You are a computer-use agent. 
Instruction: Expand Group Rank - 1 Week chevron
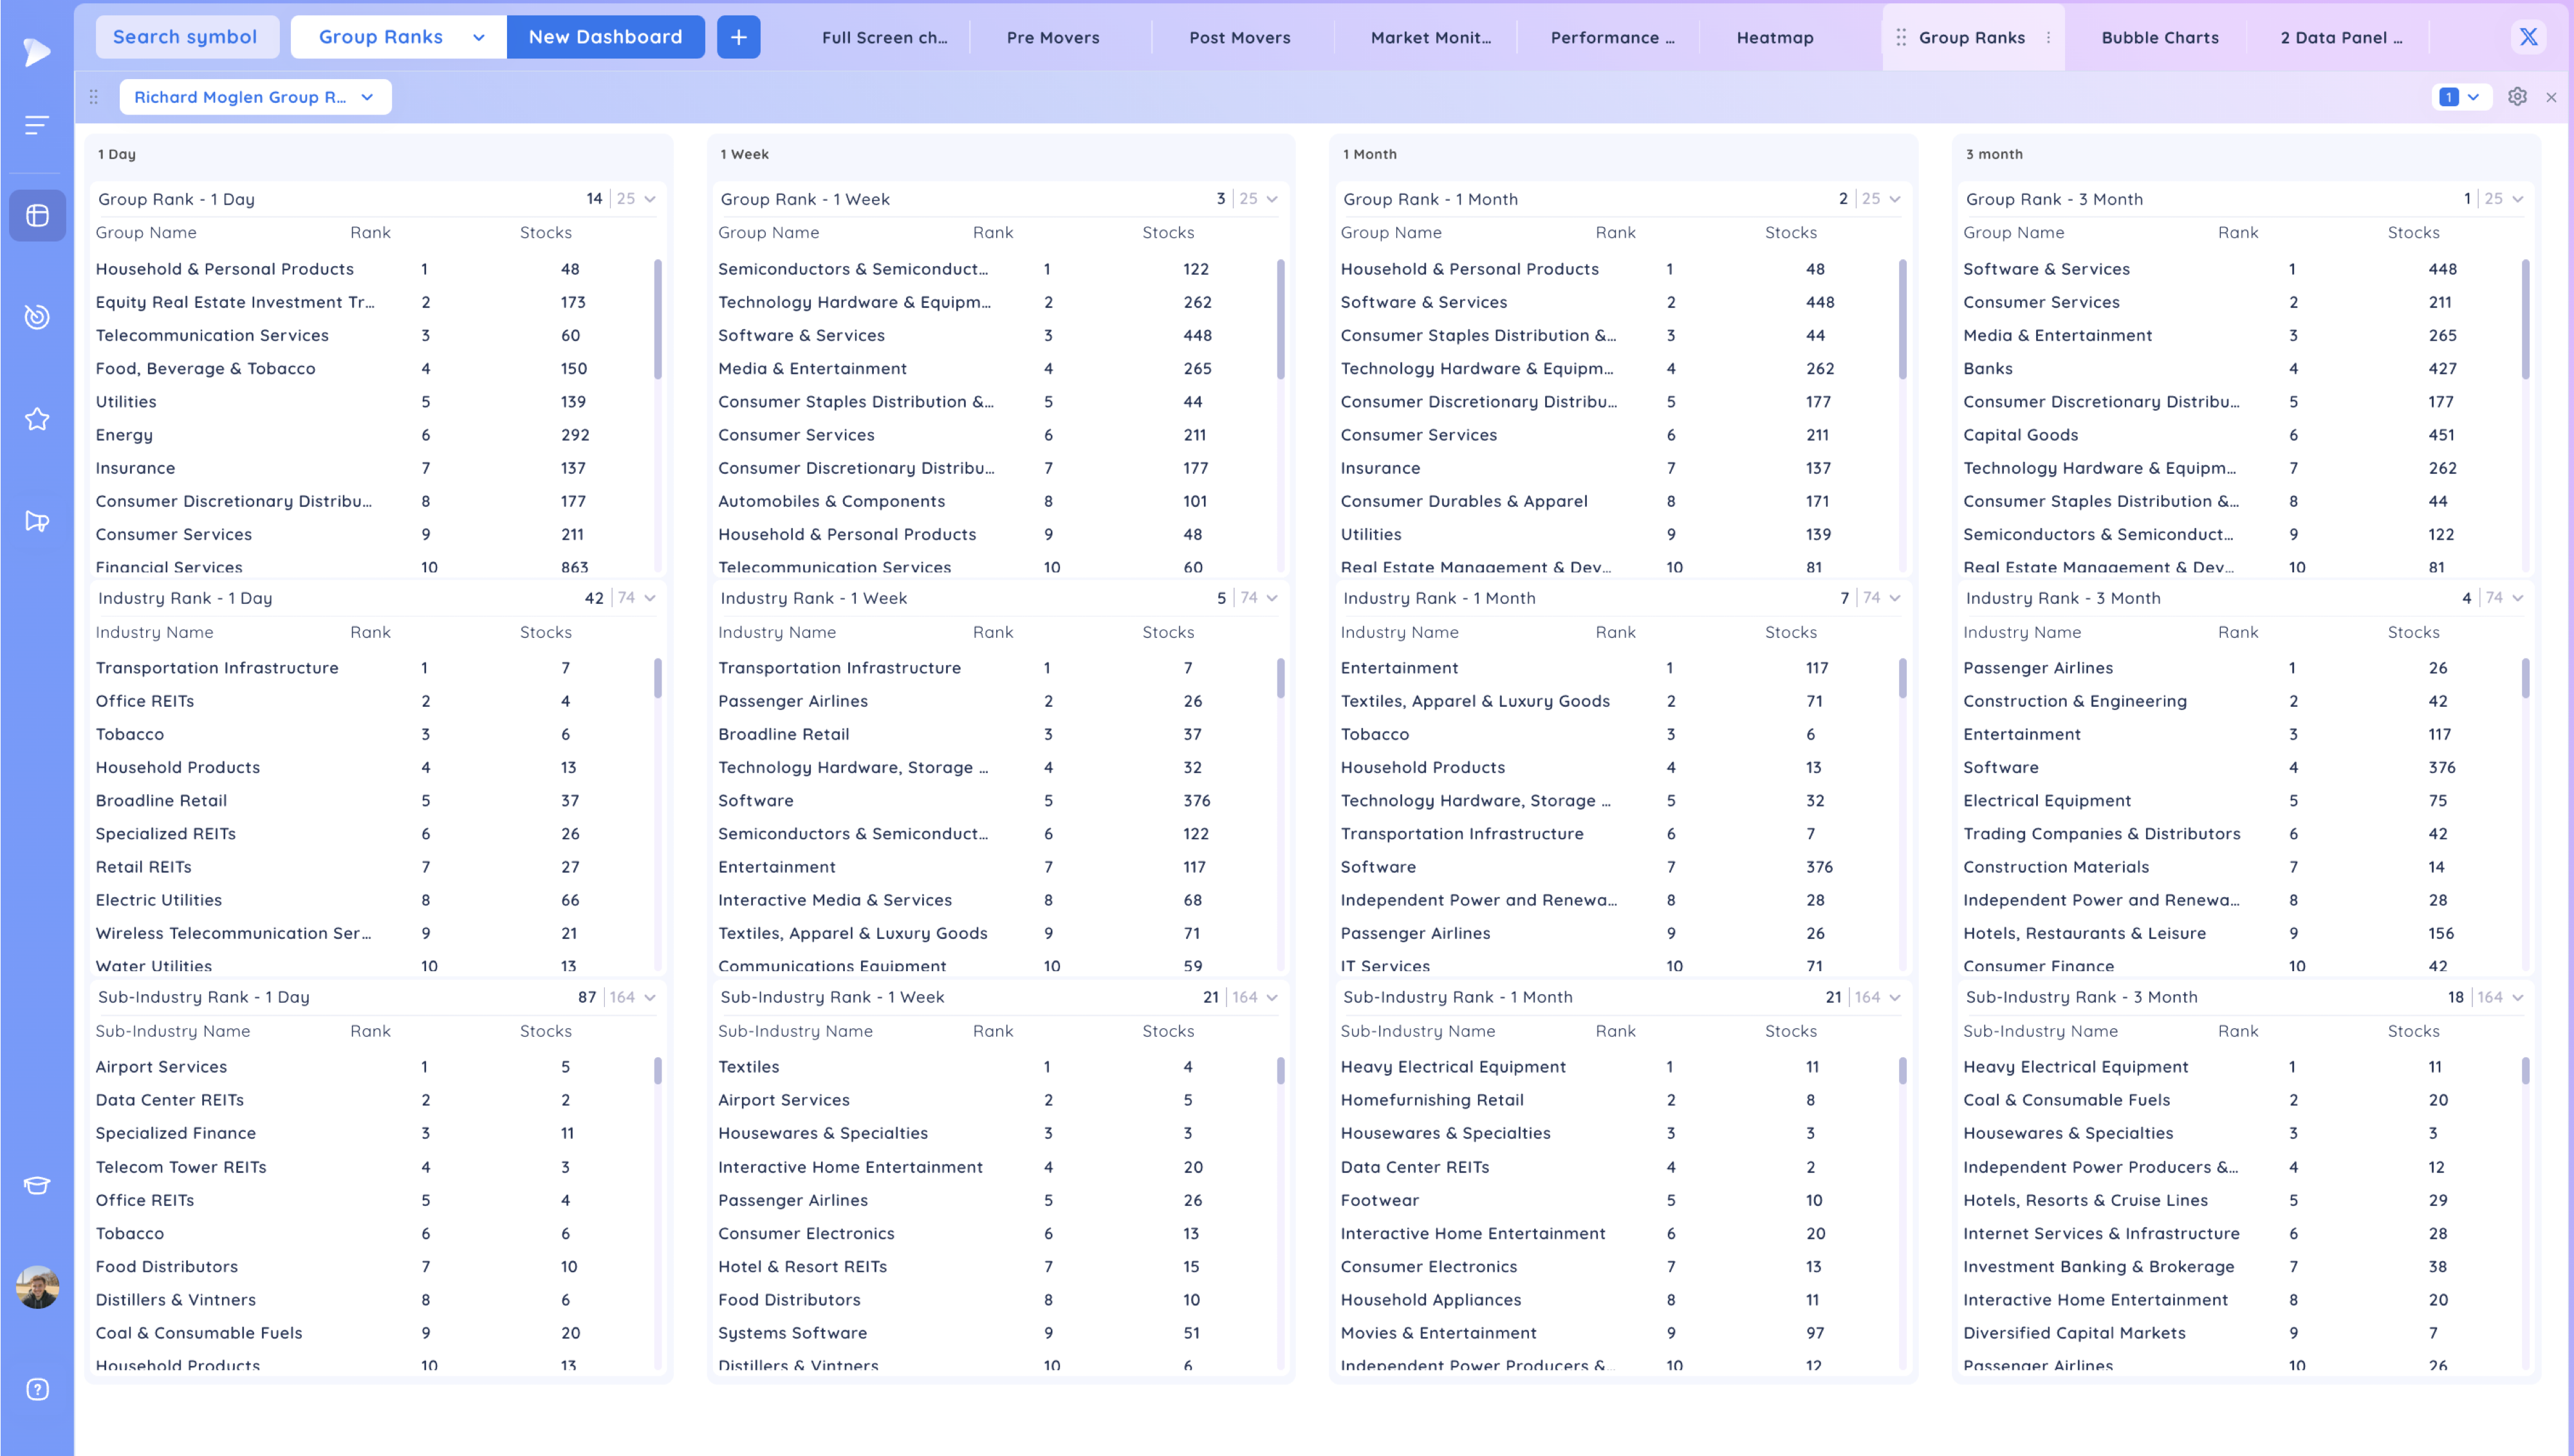coord(1272,199)
